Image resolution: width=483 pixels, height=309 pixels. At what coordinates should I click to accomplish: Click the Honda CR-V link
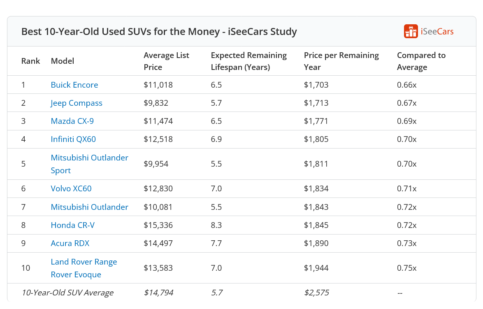click(x=73, y=225)
